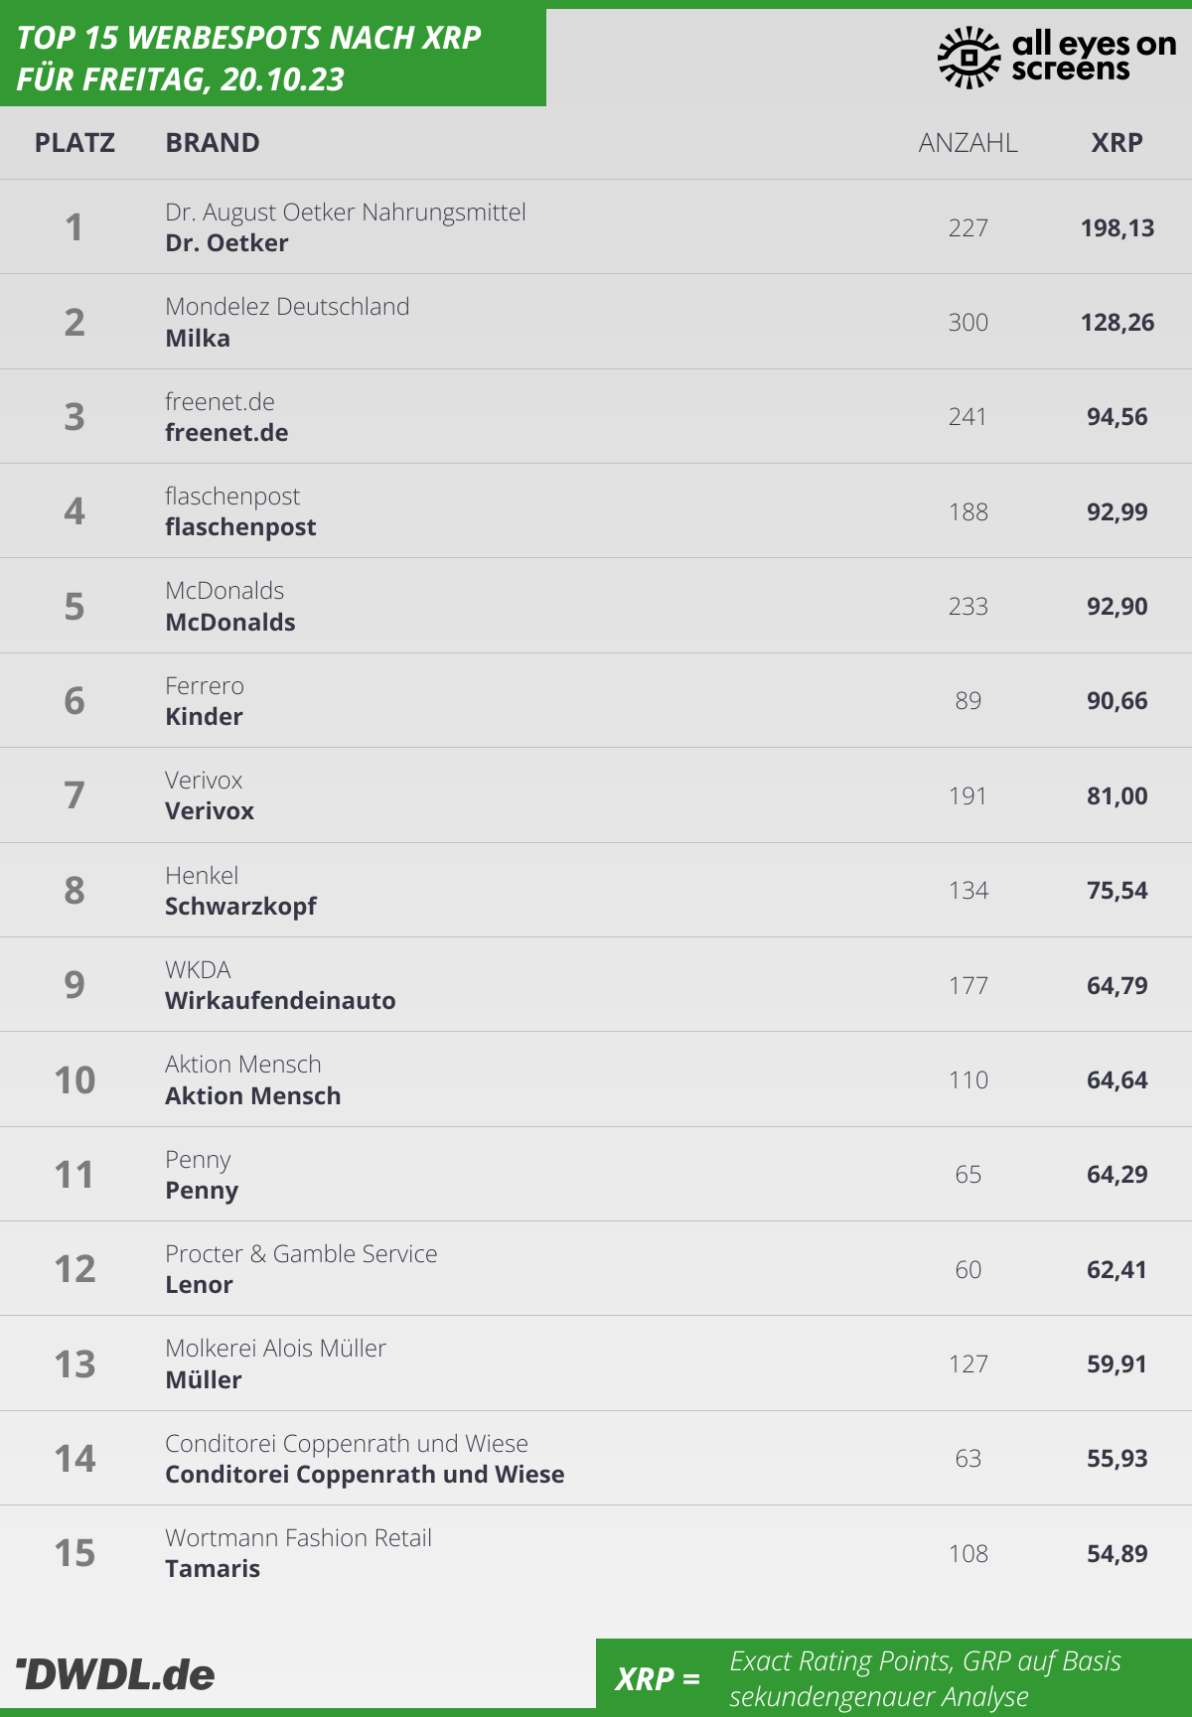
Task: Select the Schwarzkopf brand name
Action: point(240,907)
